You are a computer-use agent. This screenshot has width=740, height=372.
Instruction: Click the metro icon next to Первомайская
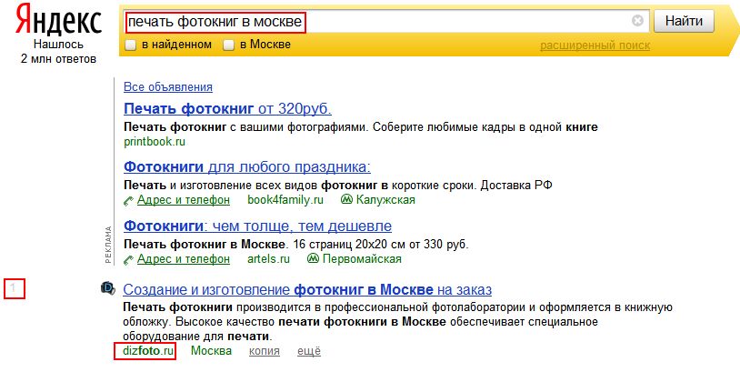pos(313,258)
